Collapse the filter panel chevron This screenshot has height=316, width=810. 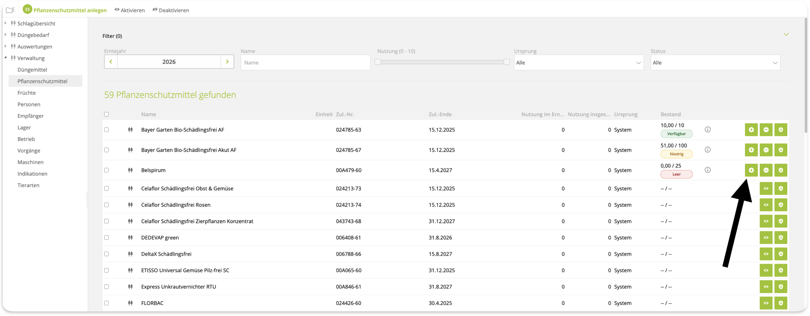coord(786,34)
